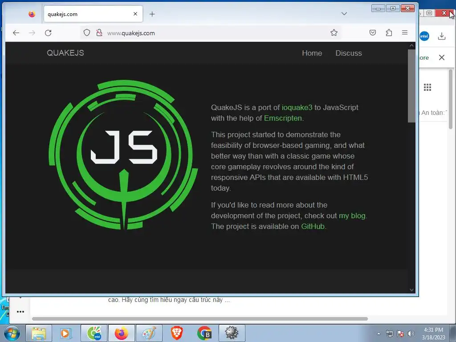456x342 pixels.
Task: Open the my blog link
Action: 352,216
